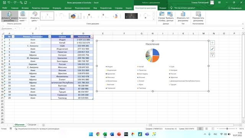Image resolution: width=245 pixels, height=138 pixels.
Task: Select the dark background chart style thumbnail
Action: 131,16
